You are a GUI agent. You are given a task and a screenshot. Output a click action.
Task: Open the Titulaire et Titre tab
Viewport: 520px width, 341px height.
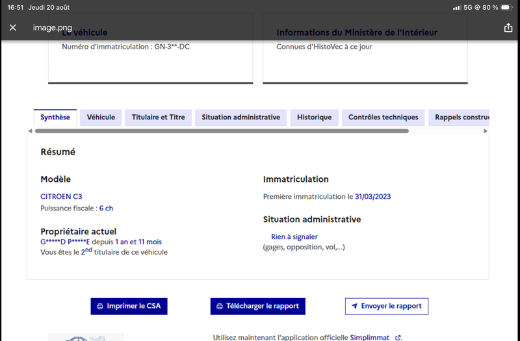coord(158,118)
